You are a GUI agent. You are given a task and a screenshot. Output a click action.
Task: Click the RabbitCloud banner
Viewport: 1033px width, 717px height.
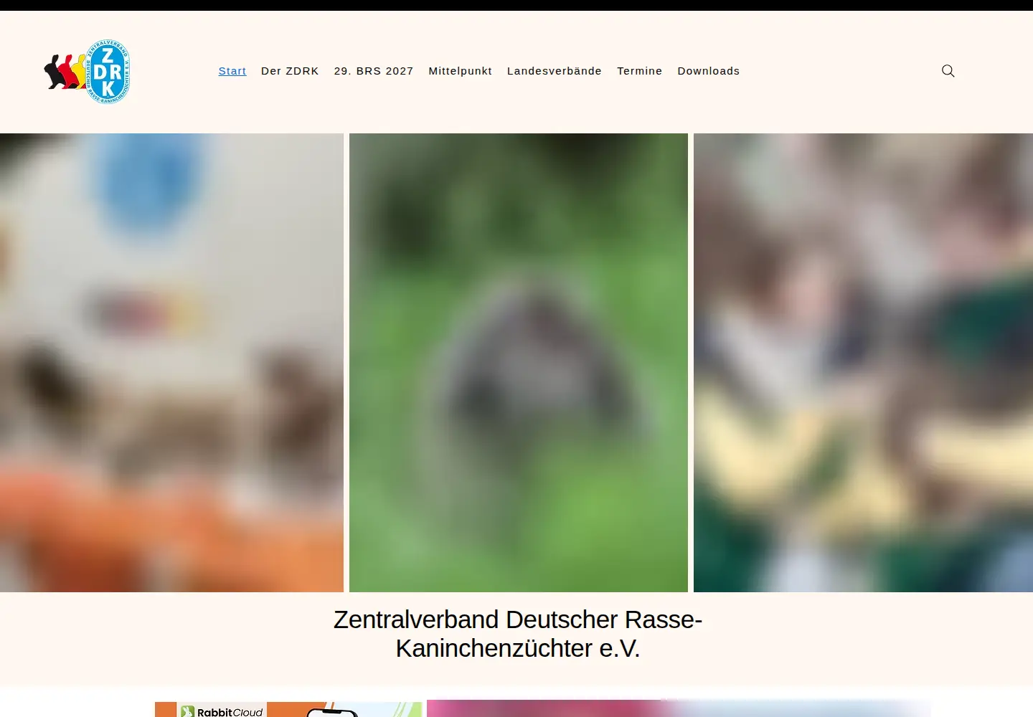(288, 709)
